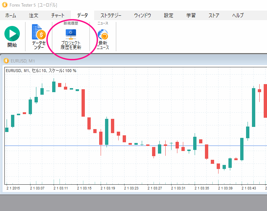Viewport: 267px width, 211px height.
Task: Click the blue horizontal price line
Action: click(136, 146)
